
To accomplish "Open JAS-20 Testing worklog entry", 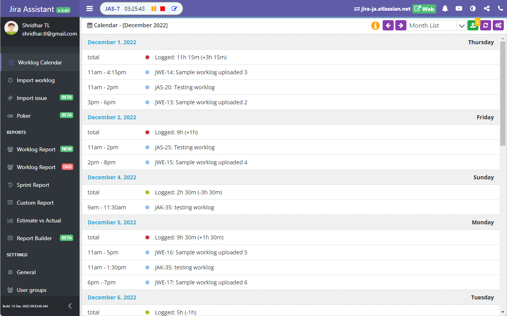I will (x=185, y=87).
